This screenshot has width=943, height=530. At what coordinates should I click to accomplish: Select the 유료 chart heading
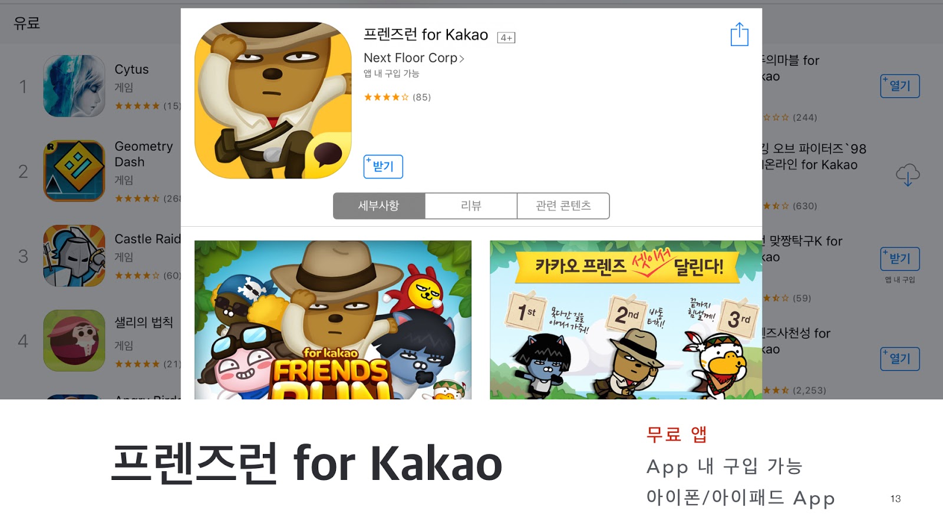coord(27,23)
